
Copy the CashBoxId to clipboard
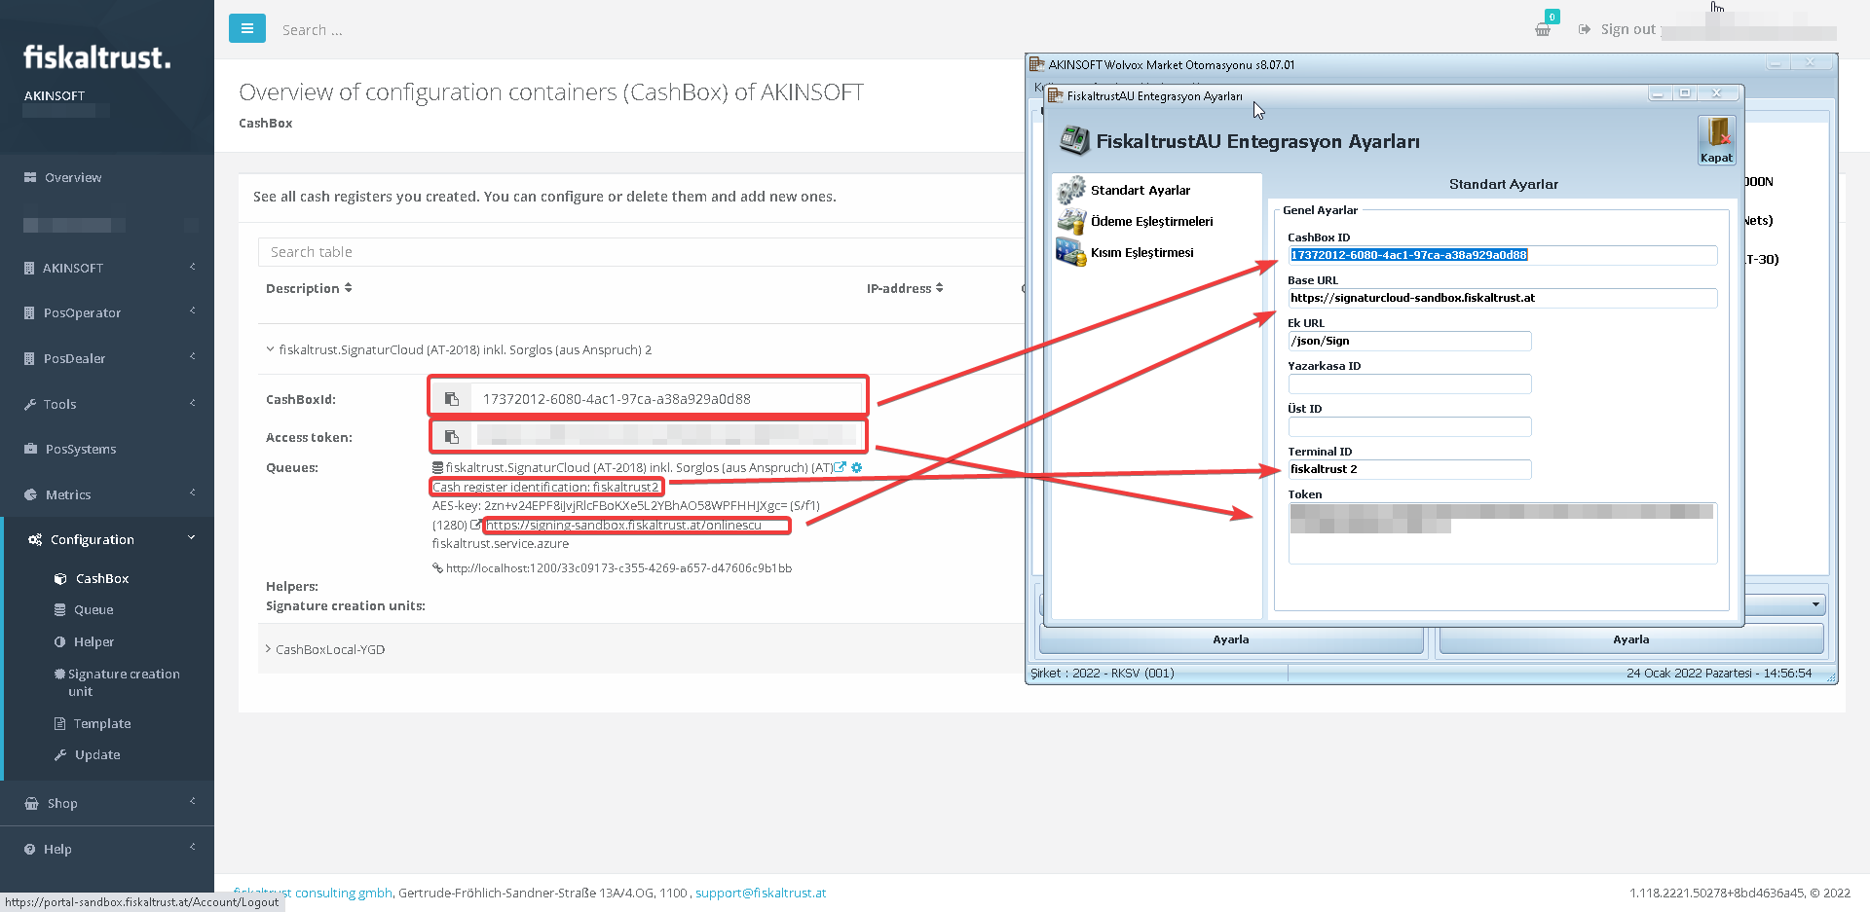[452, 398]
